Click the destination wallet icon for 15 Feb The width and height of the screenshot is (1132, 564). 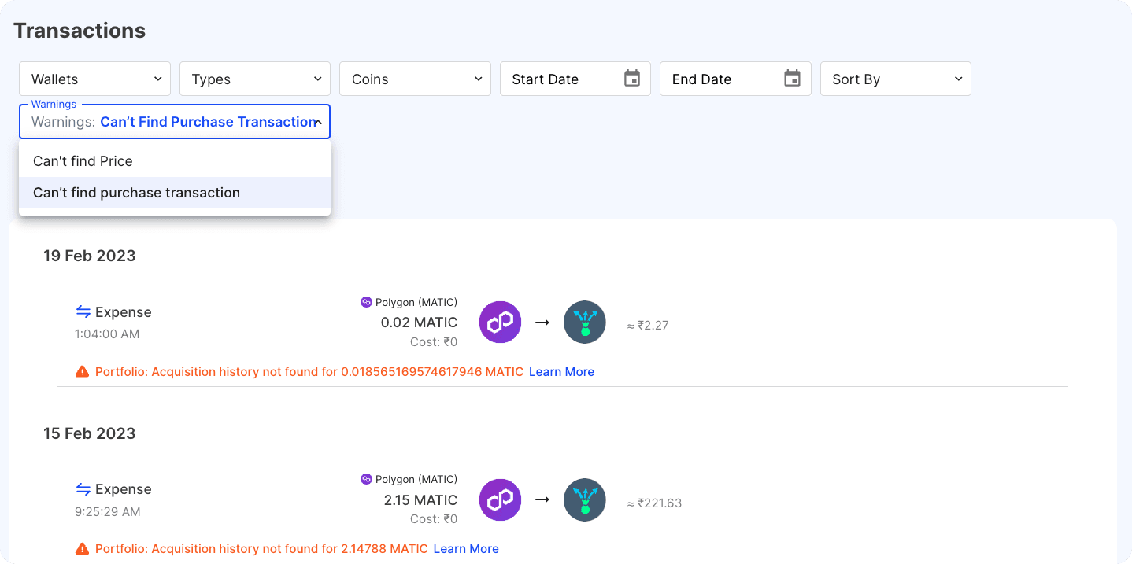pos(585,499)
